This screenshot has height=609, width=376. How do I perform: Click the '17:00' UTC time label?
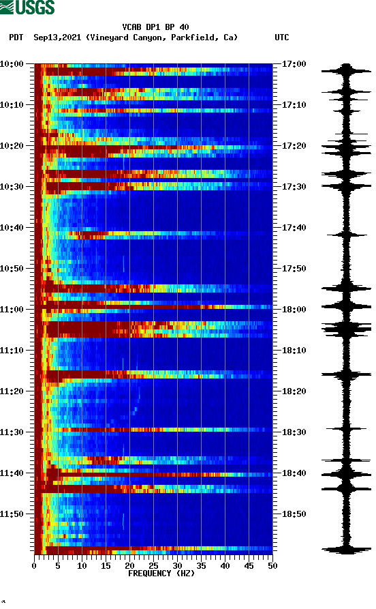pos(294,63)
